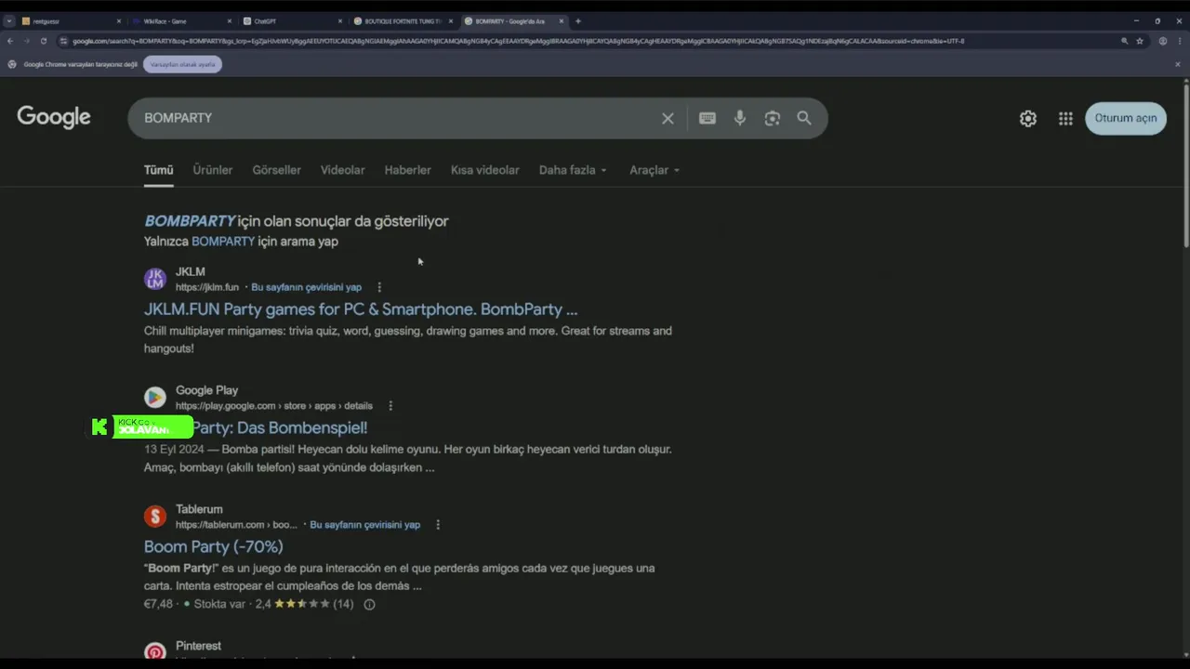
Task: Click the info icon beside Tablerum rating
Action: click(369, 604)
